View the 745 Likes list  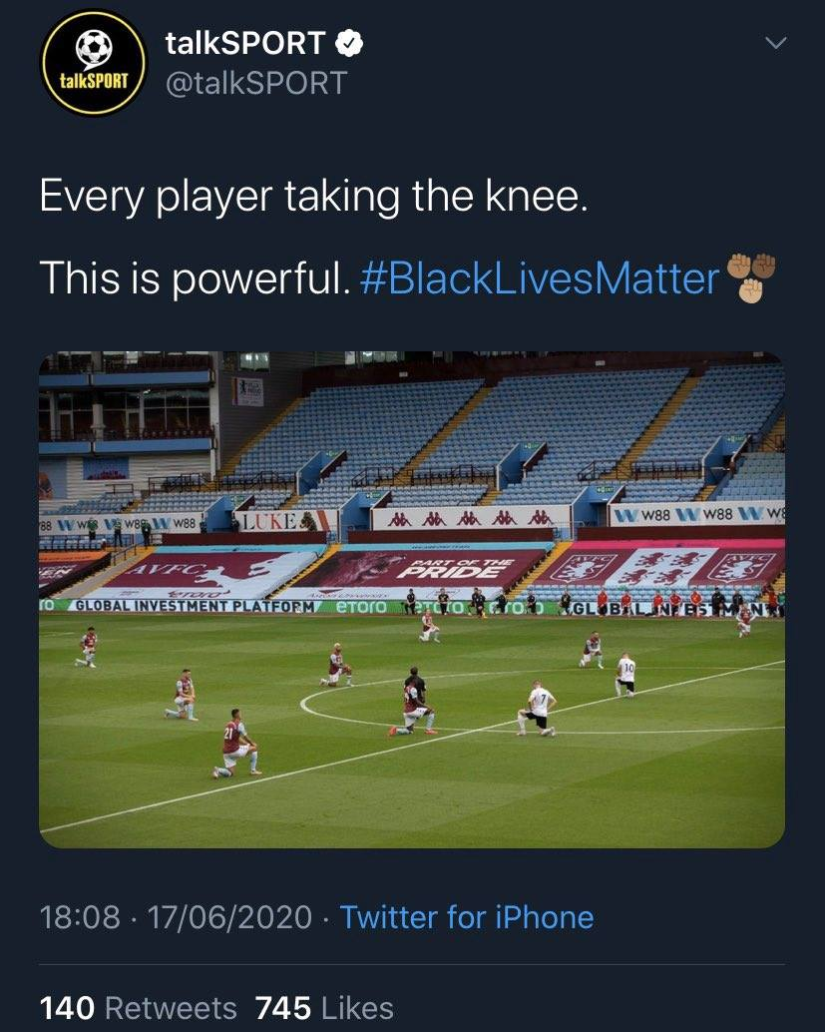coord(324,1008)
